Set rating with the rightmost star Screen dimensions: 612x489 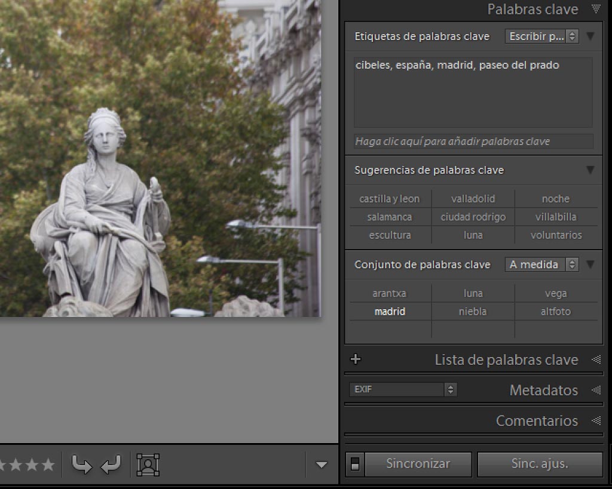point(48,465)
